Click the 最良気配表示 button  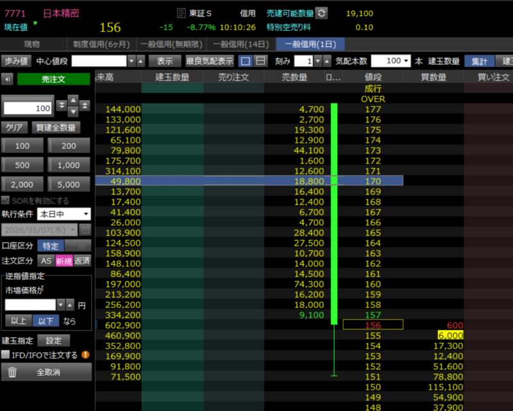click(x=210, y=61)
